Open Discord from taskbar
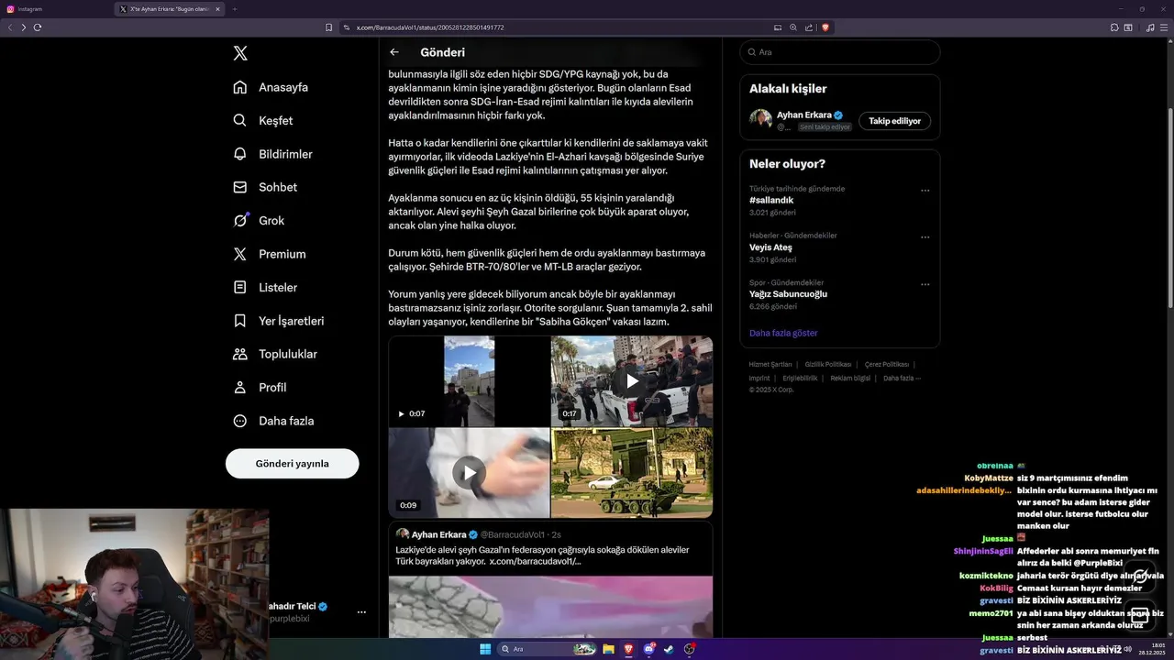The image size is (1174, 660). pyautogui.click(x=648, y=649)
